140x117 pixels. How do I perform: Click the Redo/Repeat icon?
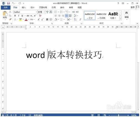click(x=20, y=3)
